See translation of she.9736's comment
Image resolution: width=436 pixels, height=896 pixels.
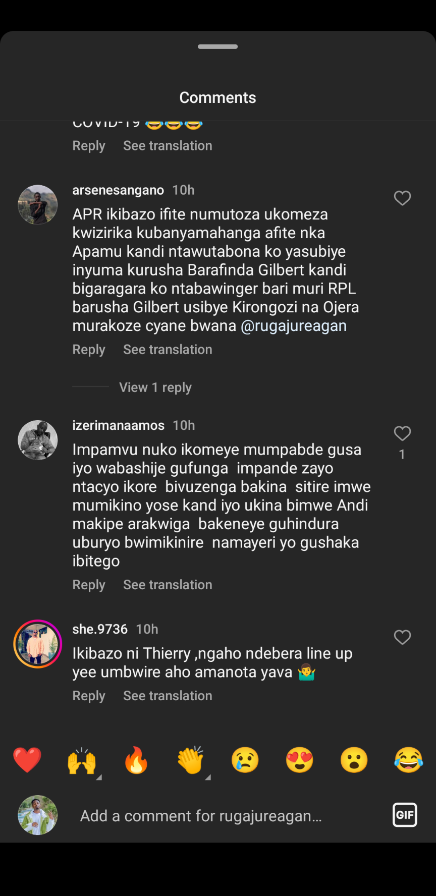(x=168, y=696)
